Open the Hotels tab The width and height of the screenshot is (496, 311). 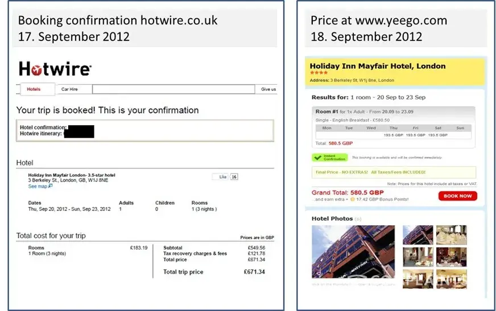pos(34,89)
